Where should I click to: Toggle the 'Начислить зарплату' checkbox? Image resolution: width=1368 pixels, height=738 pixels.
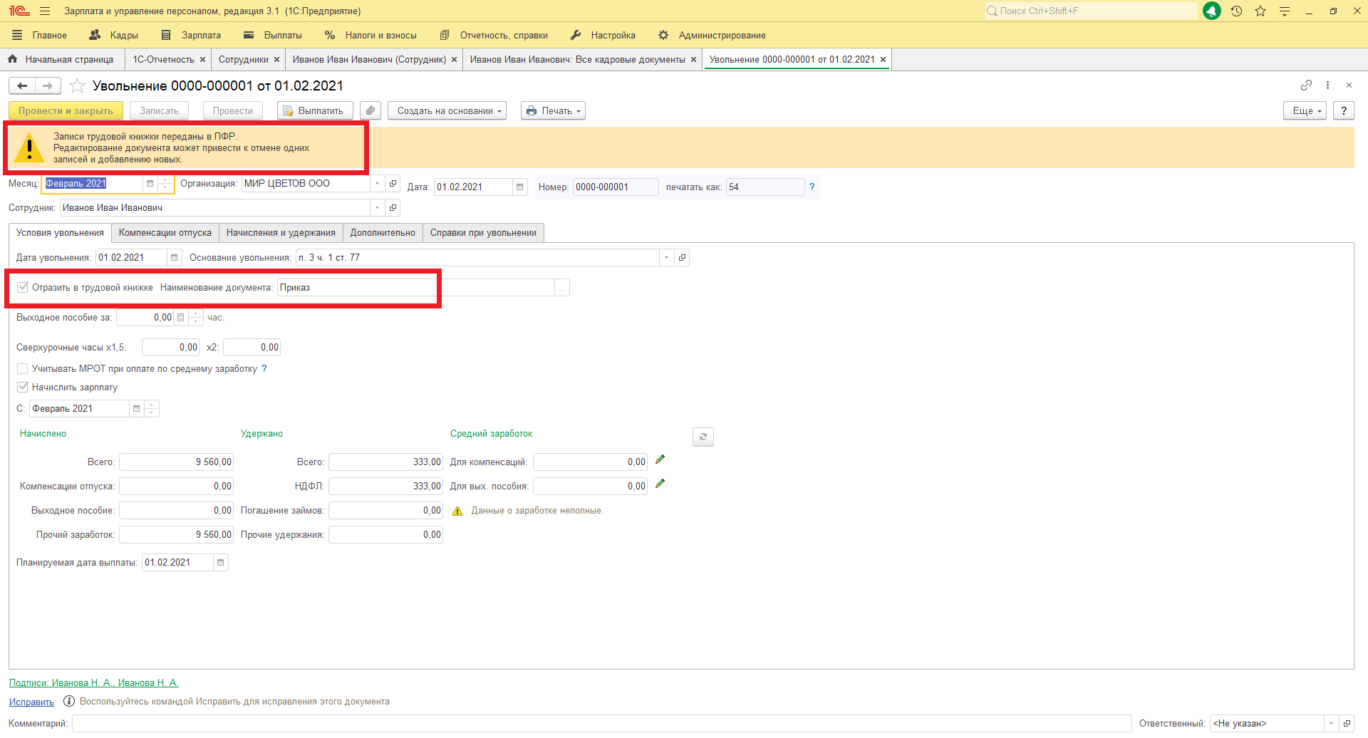coord(23,388)
